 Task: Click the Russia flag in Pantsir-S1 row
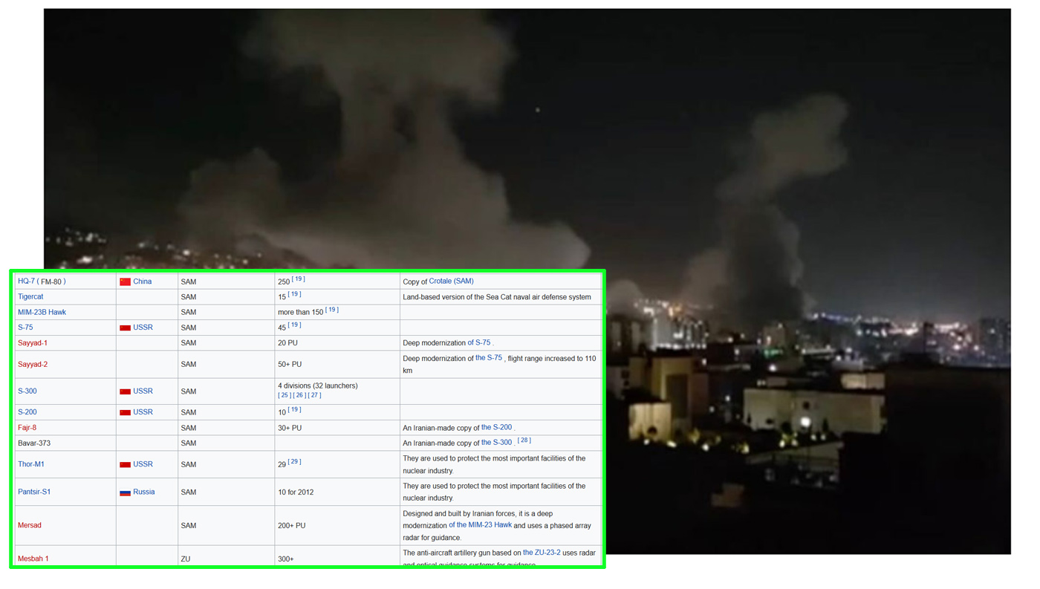(x=125, y=492)
